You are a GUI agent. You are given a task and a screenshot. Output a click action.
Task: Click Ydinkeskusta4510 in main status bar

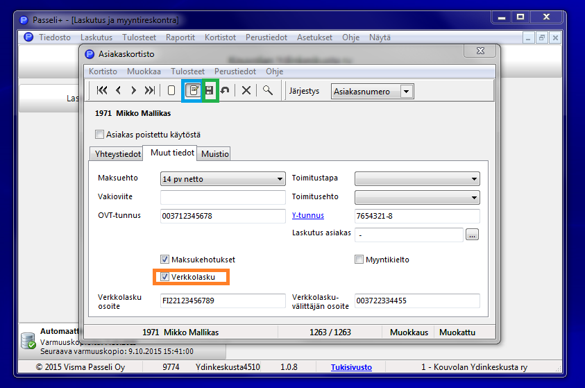click(228, 367)
